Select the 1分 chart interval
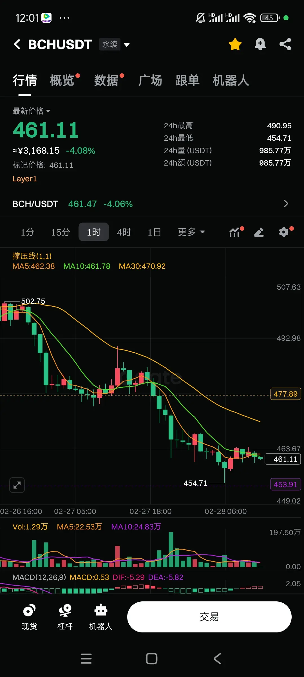 click(28, 232)
